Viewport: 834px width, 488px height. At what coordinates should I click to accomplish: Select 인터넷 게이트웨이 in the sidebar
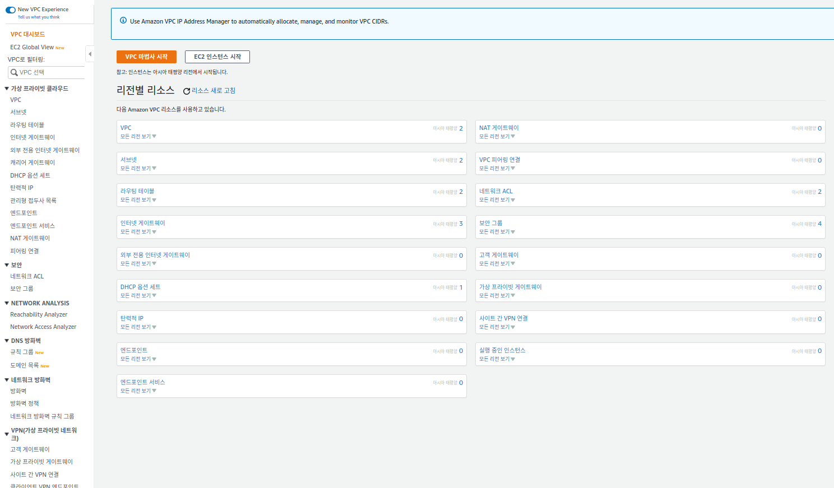[x=33, y=137]
